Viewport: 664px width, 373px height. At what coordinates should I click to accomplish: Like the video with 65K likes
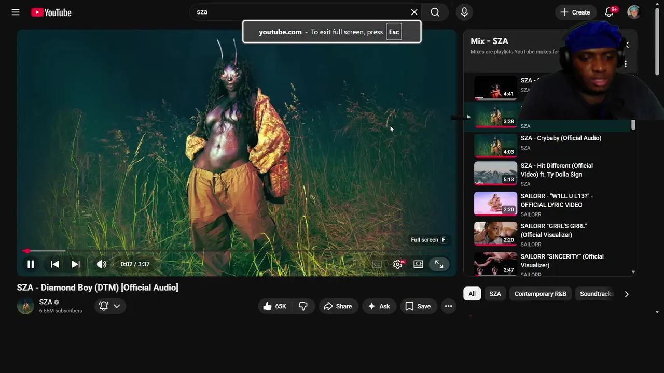tap(275, 306)
